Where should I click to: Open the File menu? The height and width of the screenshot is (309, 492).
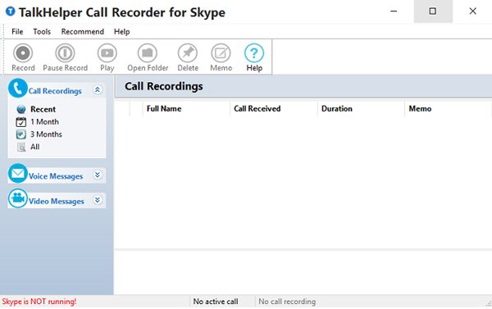17,32
